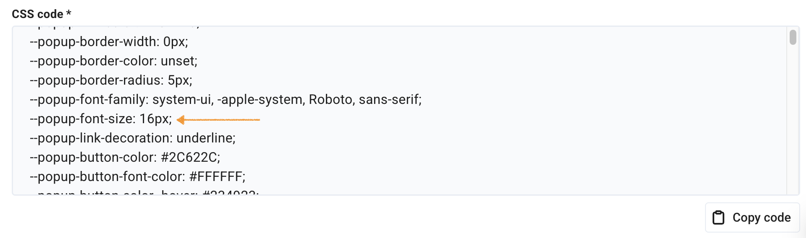Click the orange arrow pointing at font-size
This screenshot has height=238, width=806.
click(218, 120)
